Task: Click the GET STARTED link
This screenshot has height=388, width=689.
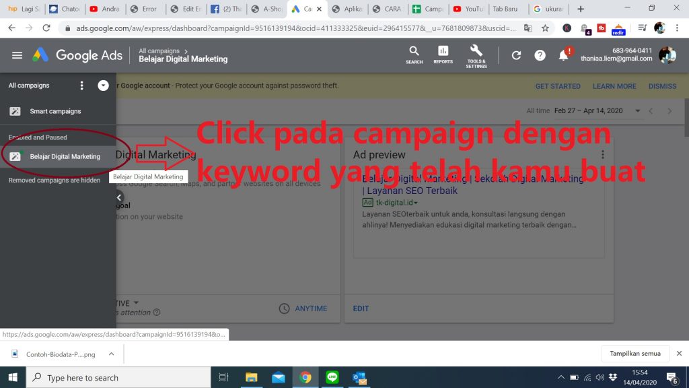Action: [557, 86]
